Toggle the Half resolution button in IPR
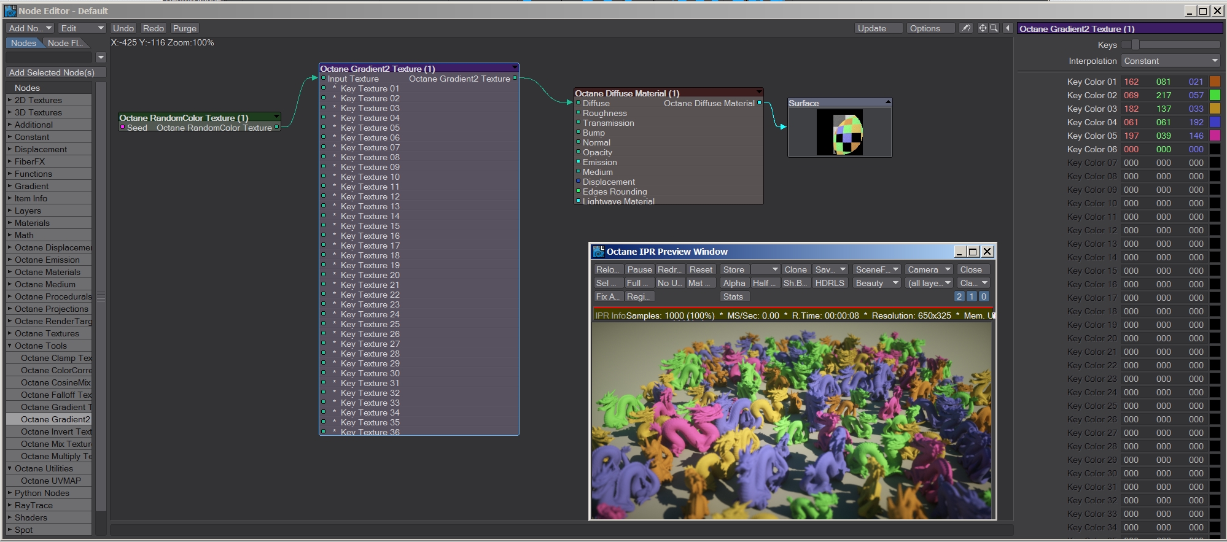This screenshot has height=542, width=1227. [765, 283]
